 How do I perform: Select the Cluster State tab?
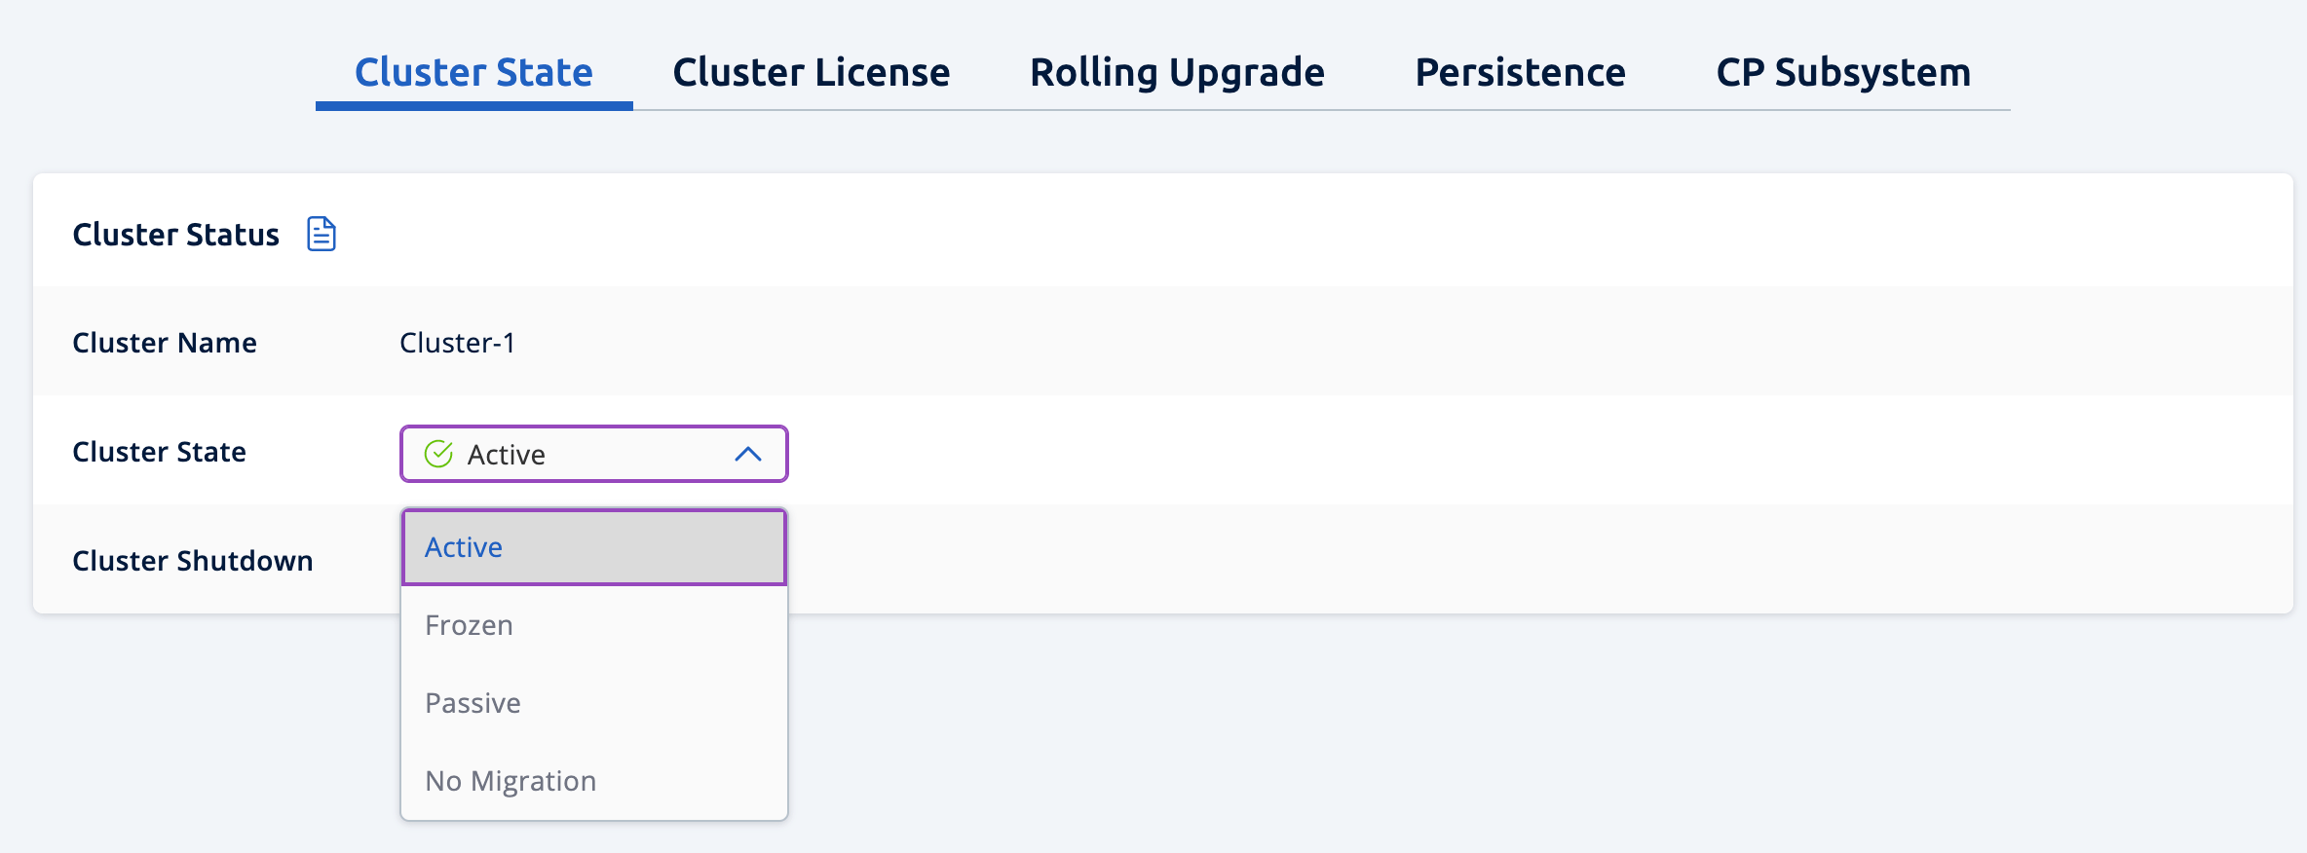point(473,71)
